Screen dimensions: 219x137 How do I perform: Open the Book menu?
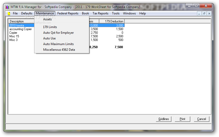point(85,13)
